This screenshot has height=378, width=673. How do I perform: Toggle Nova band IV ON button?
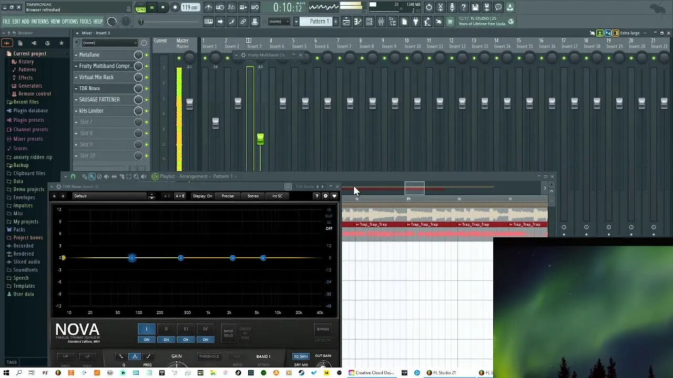click(x=206, y=340)
